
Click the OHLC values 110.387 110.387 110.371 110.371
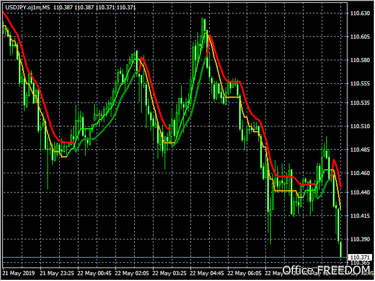[94, 8]
